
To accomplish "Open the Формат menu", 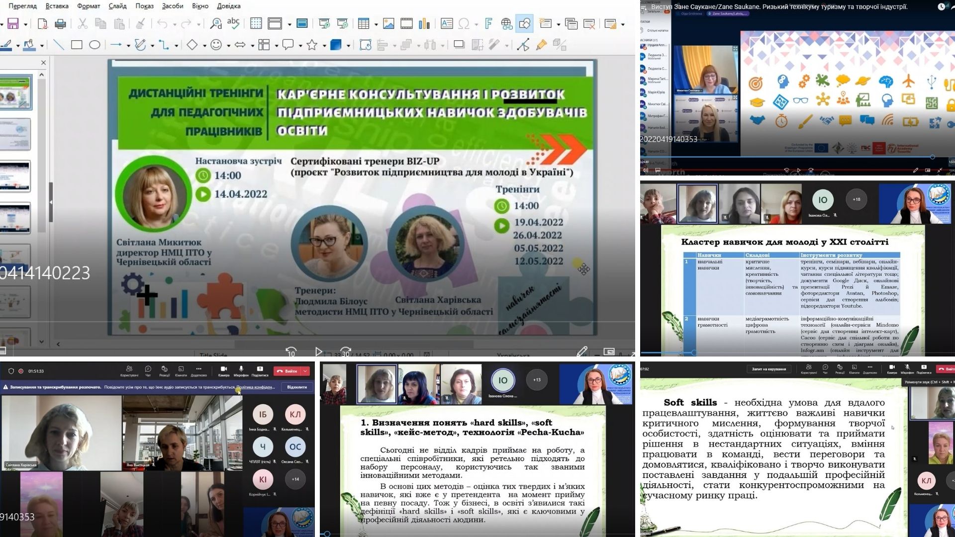I will 88,6.
